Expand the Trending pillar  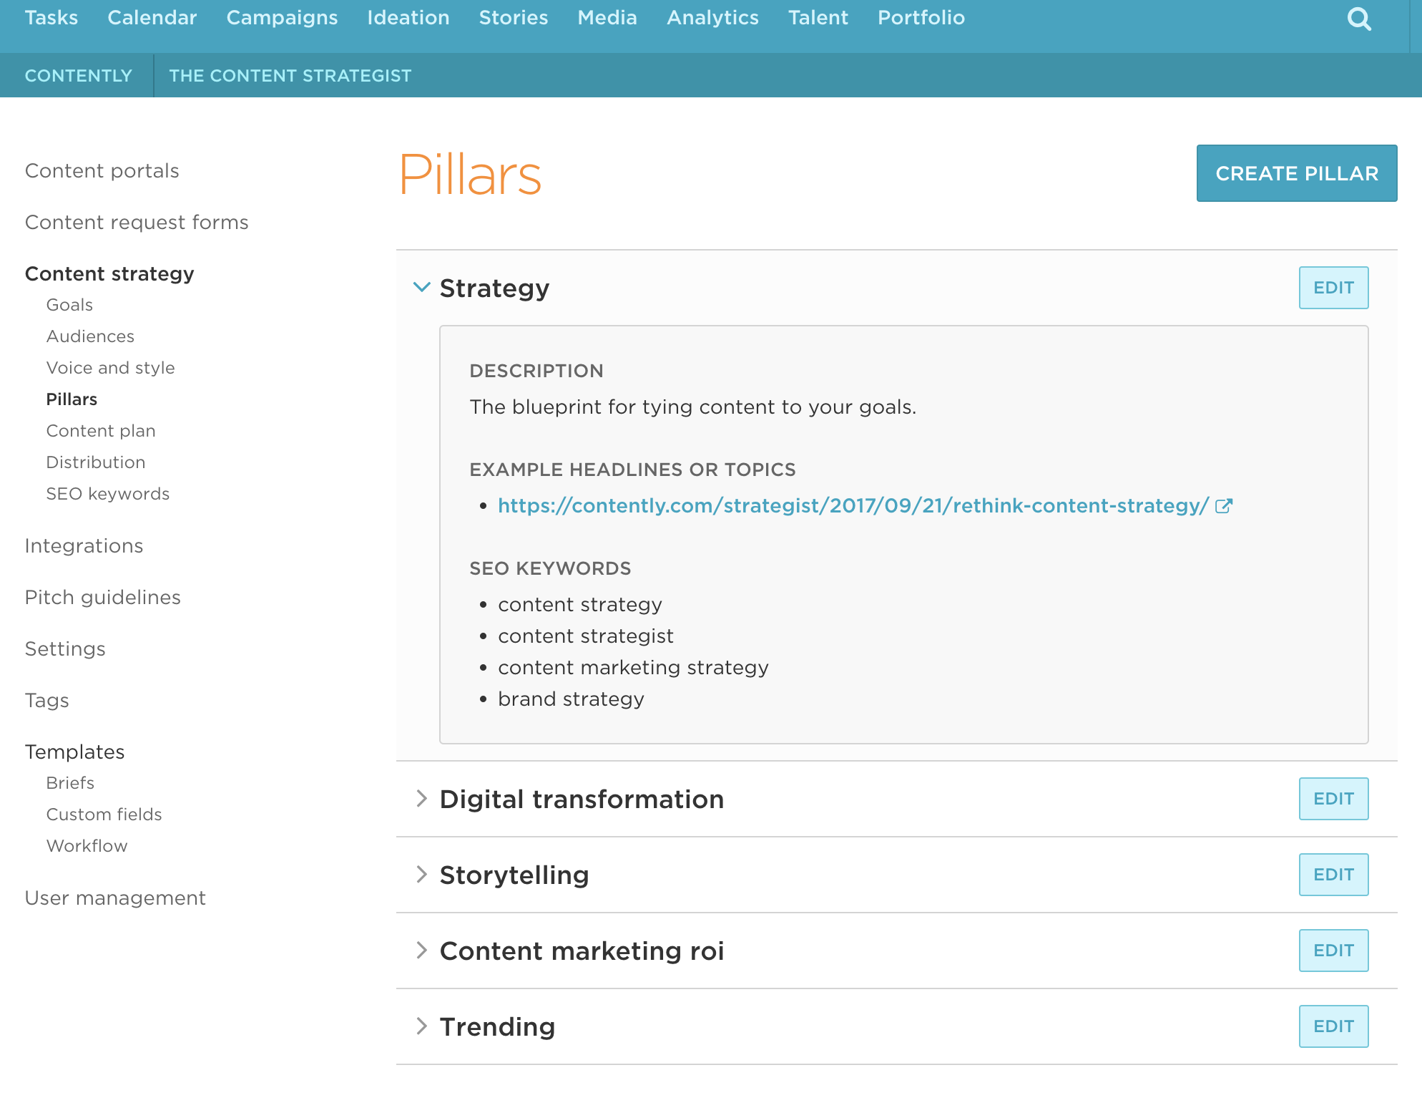[x=421, y=1026]
